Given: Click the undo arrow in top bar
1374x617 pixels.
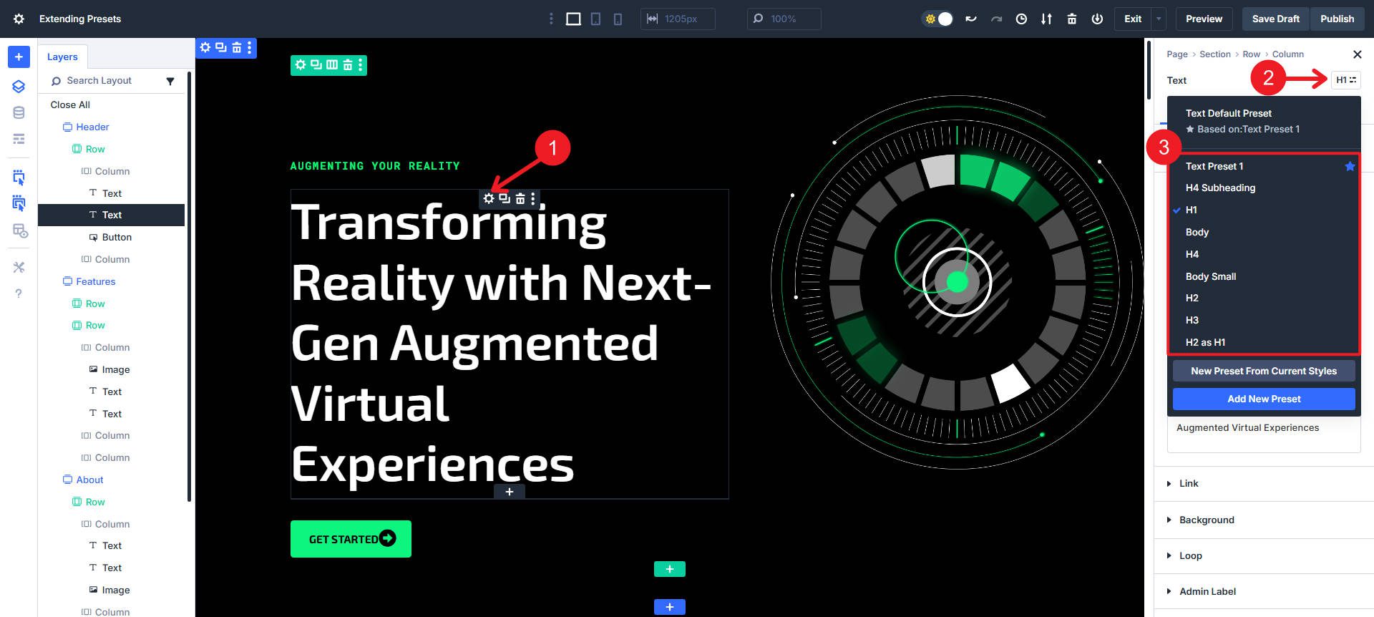Looking at the screenshot, I should [971, 19].
